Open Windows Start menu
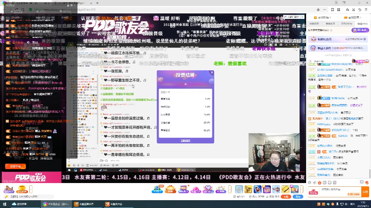371x208 pixels. [x=5, y=204]
